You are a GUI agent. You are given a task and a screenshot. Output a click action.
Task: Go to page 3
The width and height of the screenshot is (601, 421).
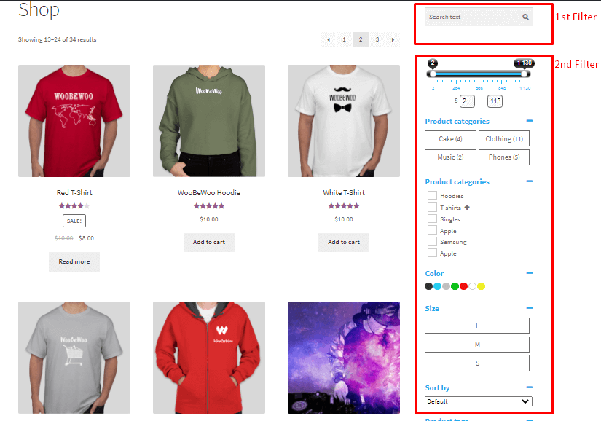click(377, 39)
